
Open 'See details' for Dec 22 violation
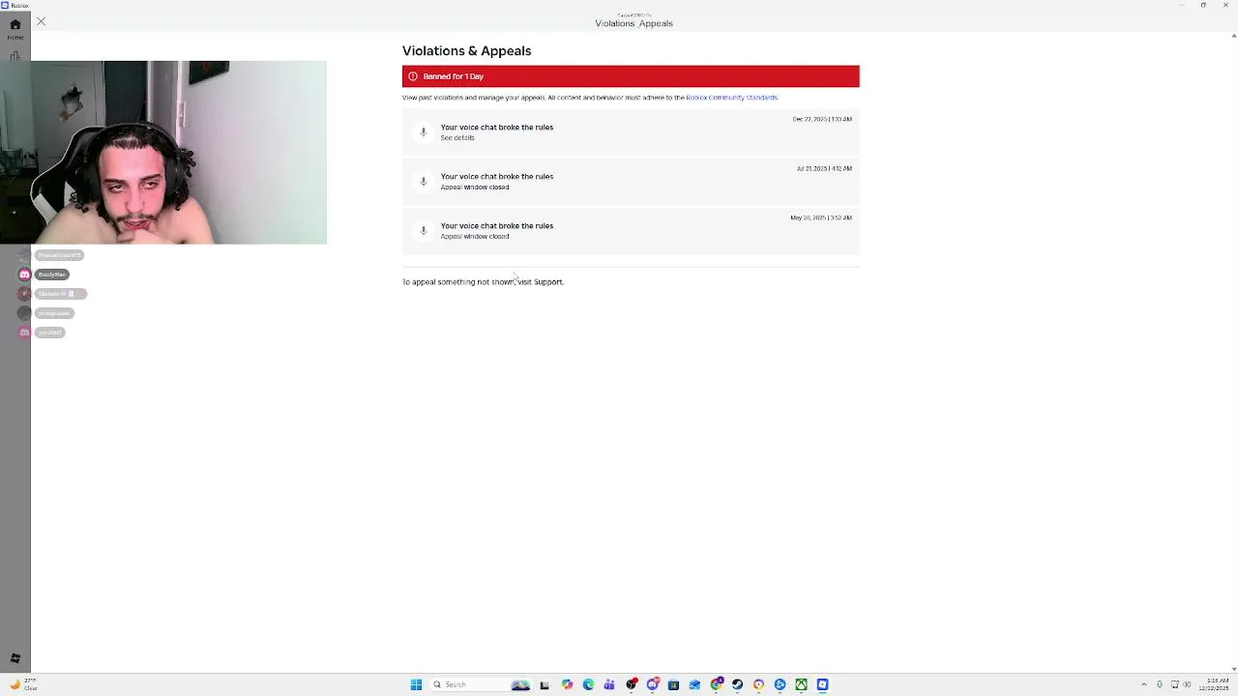[x=457, y=138]
